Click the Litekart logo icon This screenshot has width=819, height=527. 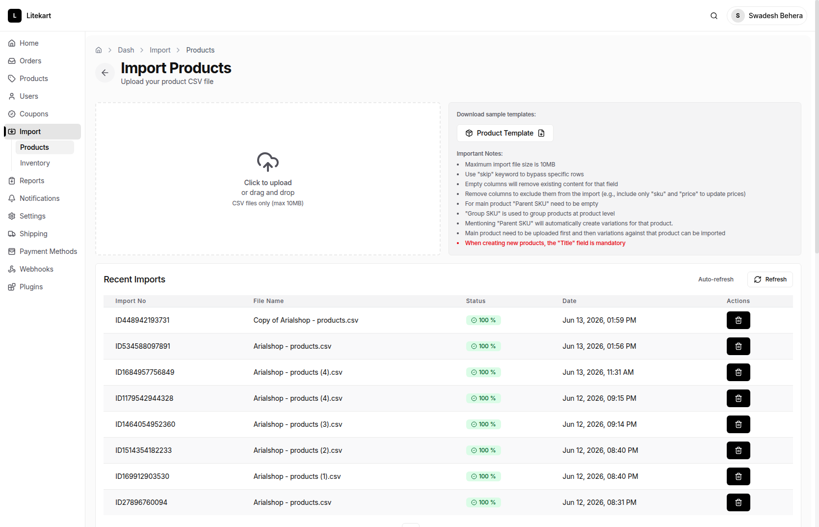(15, 16)
